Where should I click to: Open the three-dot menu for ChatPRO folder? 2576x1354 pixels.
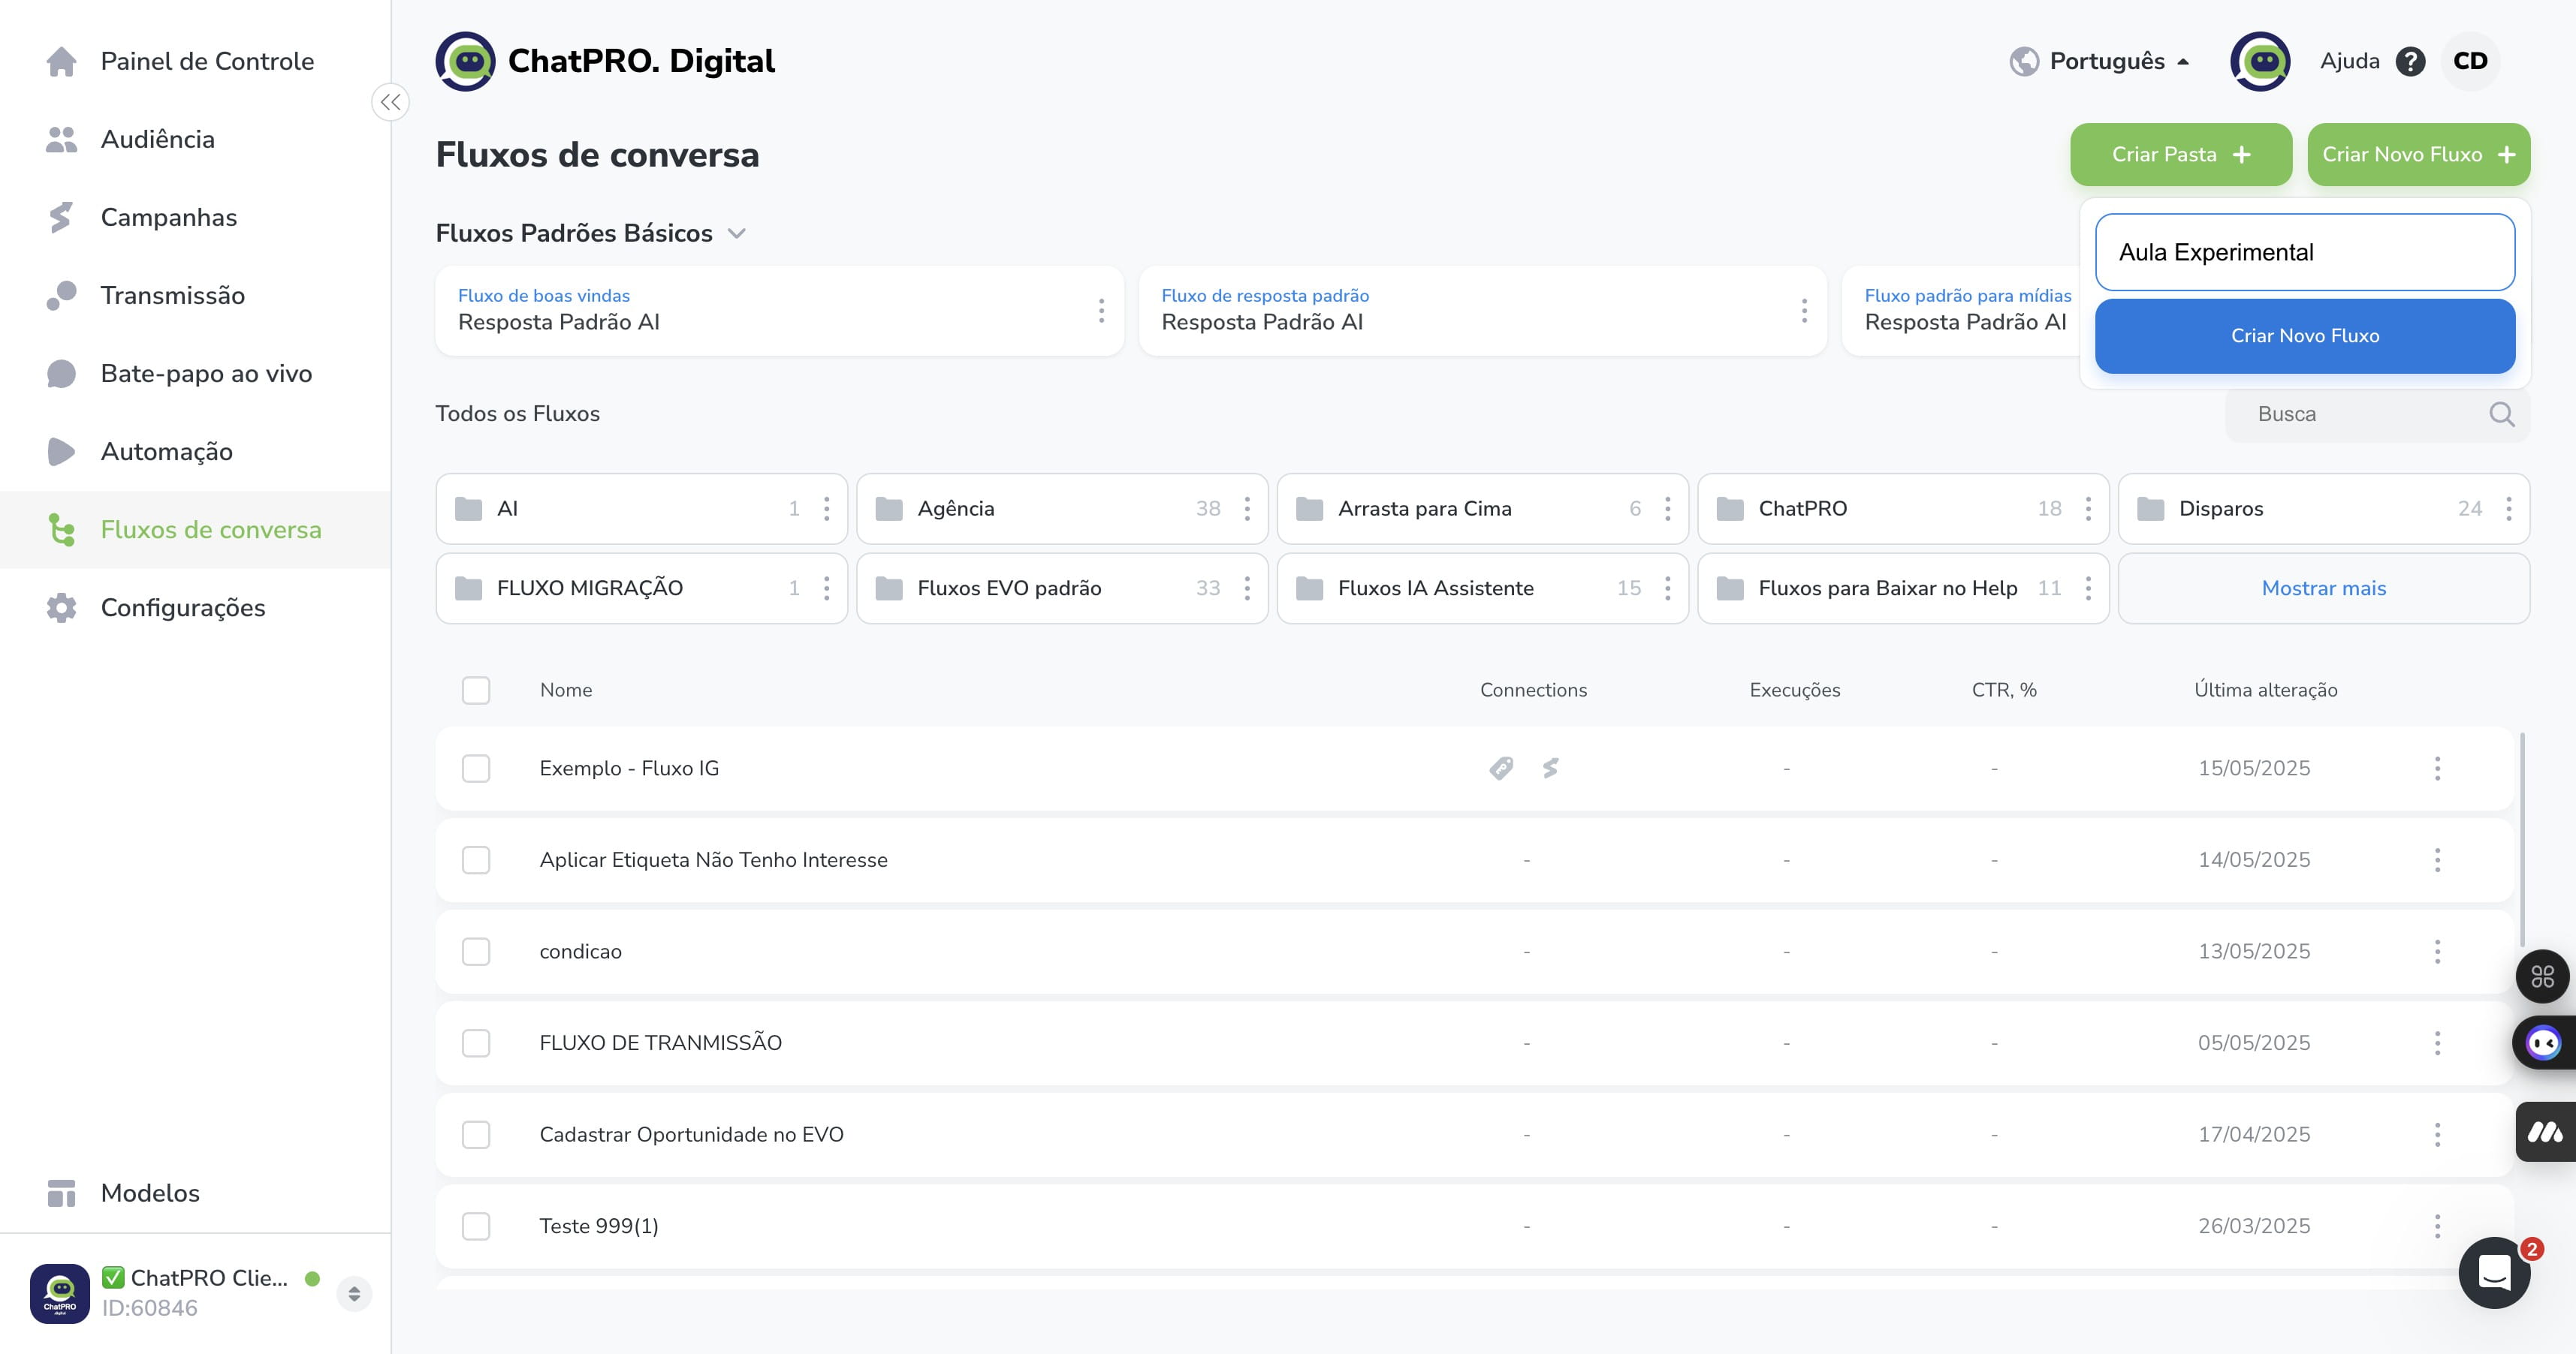click(x=2088, y=509)
